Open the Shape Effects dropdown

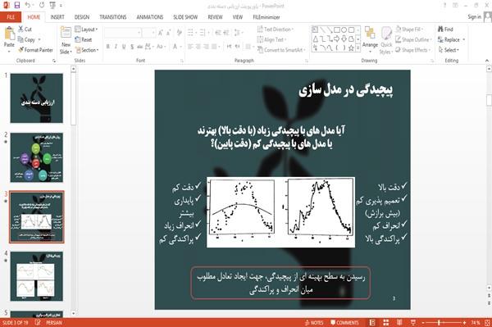412,50
